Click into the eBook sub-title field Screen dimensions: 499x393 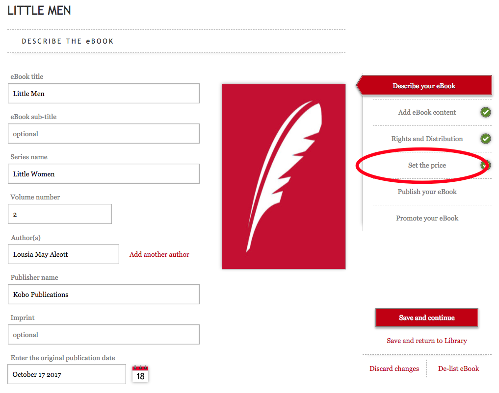tap(104, 134)
